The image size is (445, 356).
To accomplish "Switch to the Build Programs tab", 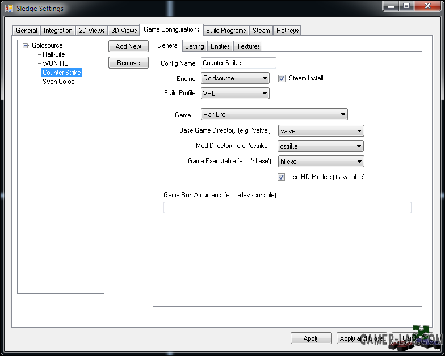I will (x=226, y=31).
